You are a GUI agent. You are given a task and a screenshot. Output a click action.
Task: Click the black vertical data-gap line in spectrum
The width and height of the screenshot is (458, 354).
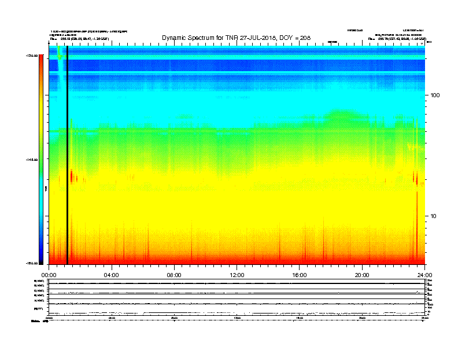68,155
